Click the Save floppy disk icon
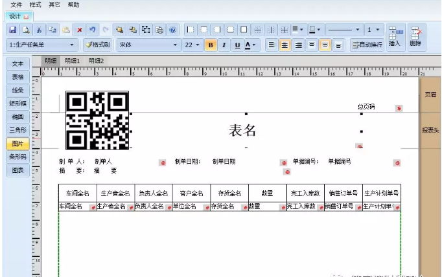The width and height of the screenshot is (442, 277). 13,30
